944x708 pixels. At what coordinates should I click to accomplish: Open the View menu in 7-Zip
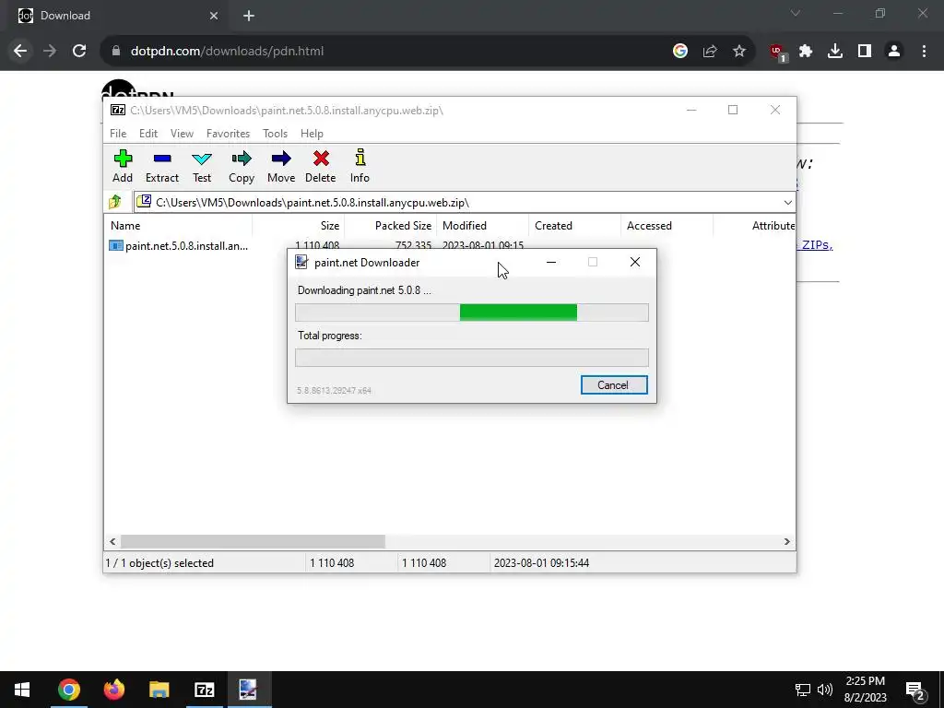point(182,134)
